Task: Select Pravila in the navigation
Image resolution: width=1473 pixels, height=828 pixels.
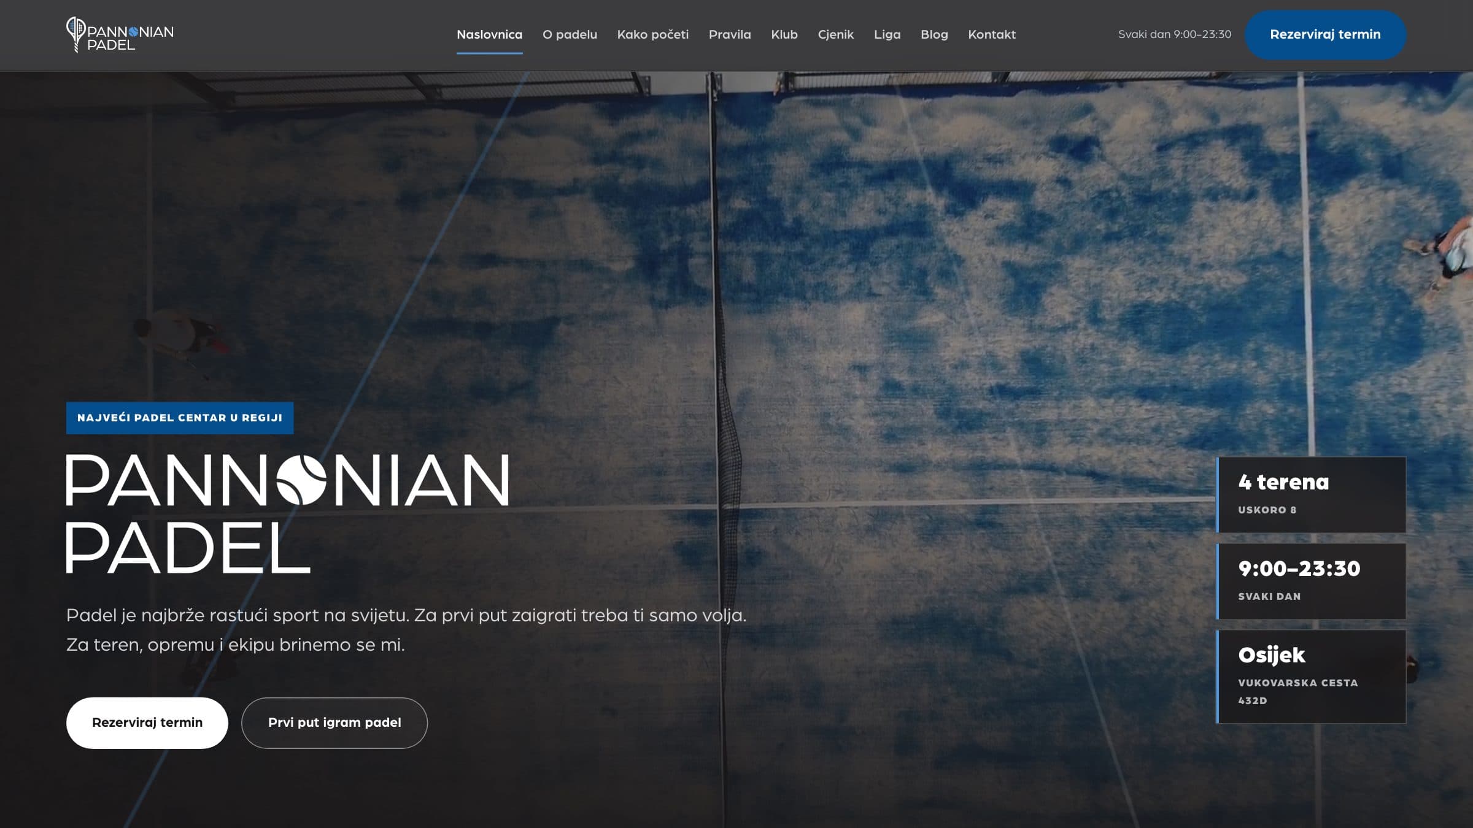Action: pos(730,34)
